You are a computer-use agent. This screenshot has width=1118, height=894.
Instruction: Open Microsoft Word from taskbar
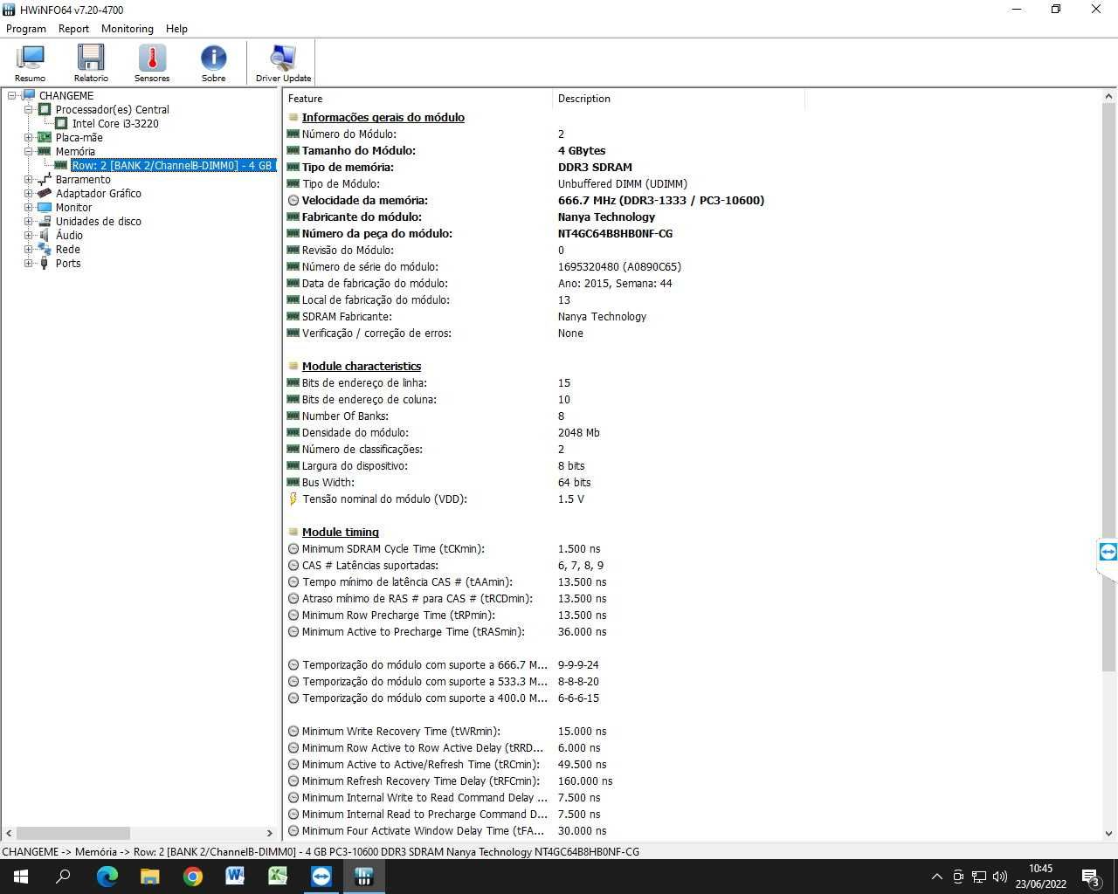pyautogui.click(x=235, y=877)
